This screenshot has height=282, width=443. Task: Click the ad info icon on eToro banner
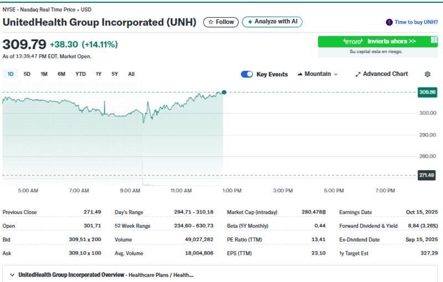434,40
